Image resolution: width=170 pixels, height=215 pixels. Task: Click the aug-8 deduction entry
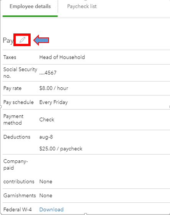[x=46, y=137]
